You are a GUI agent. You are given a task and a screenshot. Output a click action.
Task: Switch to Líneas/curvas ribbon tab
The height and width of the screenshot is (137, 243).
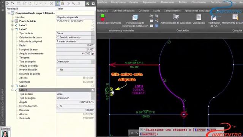(118, 2)
